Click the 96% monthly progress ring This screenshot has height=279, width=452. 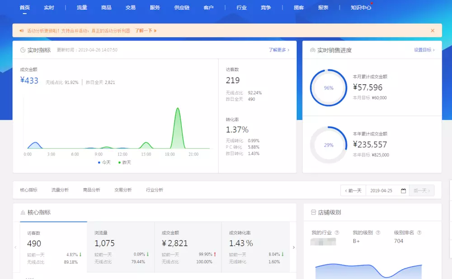[x=329, y=88]
